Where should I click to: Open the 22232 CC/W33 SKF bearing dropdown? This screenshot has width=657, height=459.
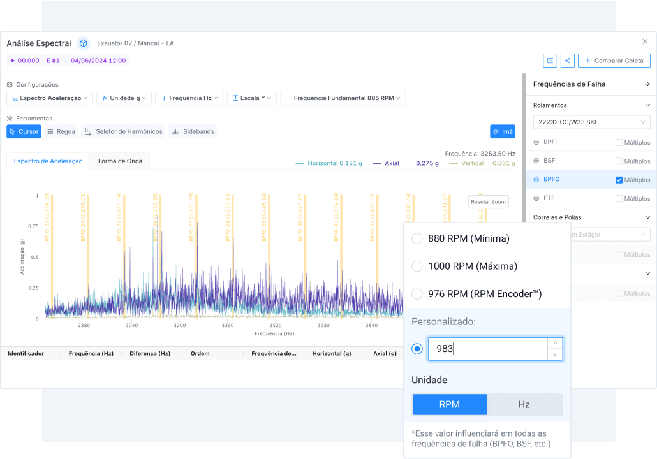click(x=591, y=122)
